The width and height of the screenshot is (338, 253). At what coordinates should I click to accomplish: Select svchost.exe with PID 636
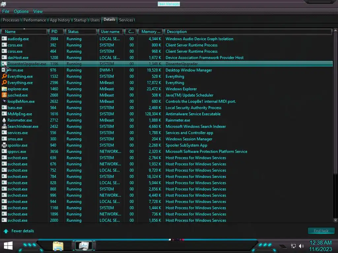[x=167, y=158]
